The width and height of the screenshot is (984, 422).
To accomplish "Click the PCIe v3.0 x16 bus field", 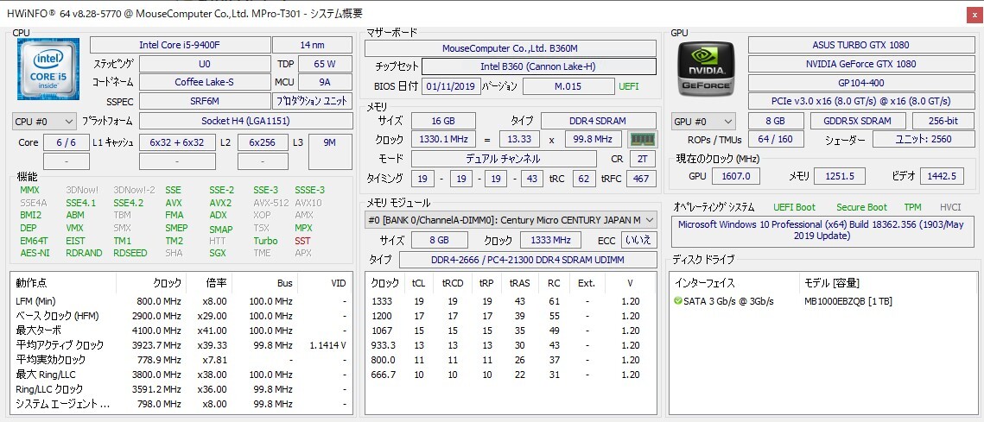I will pyautogui.click(x=860, y=100).
